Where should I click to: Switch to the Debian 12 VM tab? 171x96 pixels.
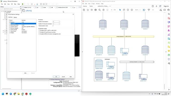tap(28, 7)
